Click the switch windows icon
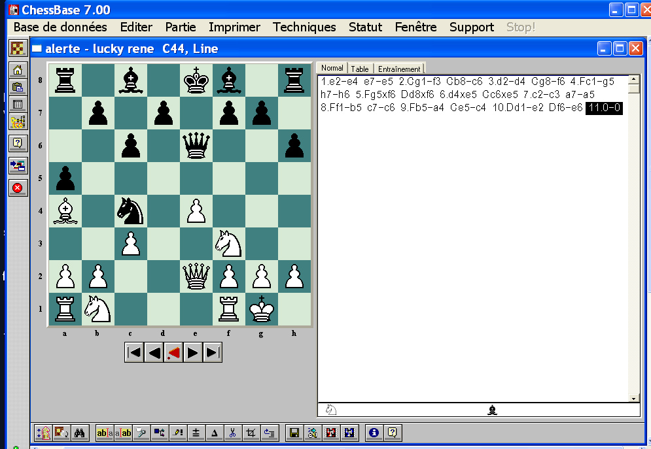The width and height of the screenshot is (651, 449). (x=18, y=165)
